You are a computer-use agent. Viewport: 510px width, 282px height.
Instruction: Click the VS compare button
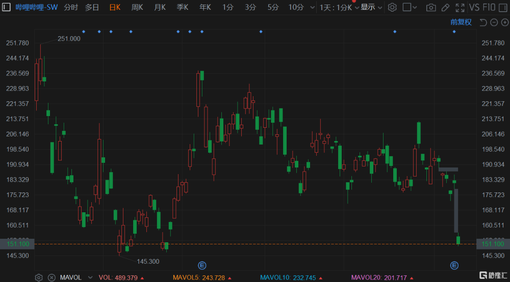pyautogui.click(x=474, y=7)
